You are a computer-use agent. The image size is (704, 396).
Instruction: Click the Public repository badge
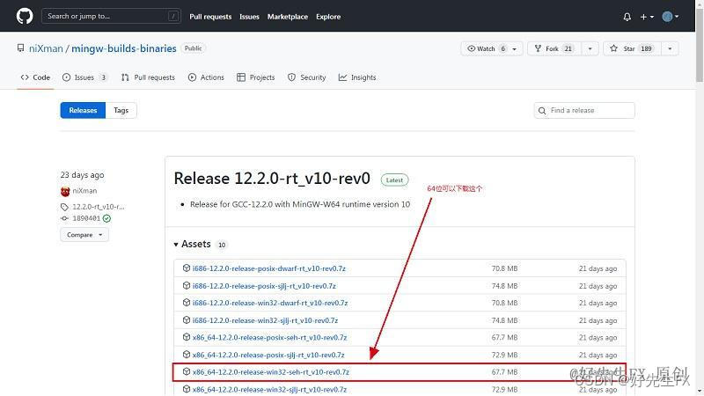coord(193,48)
